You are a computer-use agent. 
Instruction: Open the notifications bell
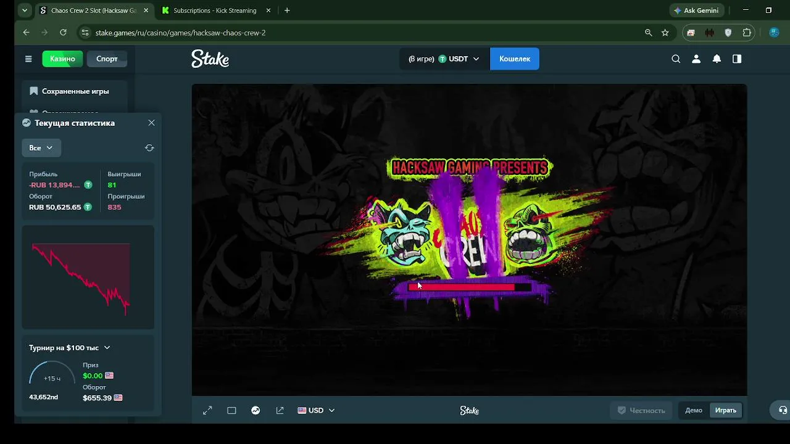point(717,59)
